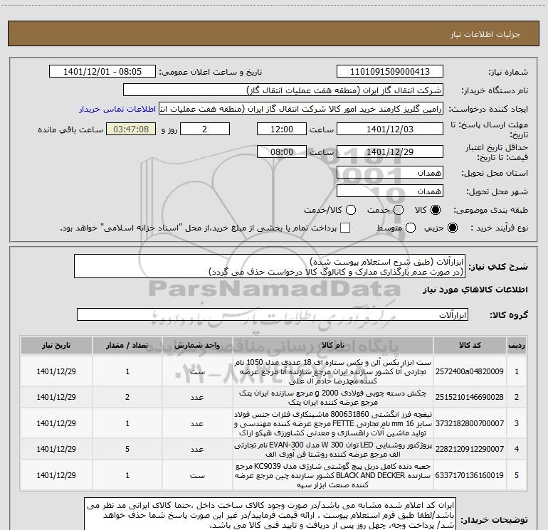
Task: Click product code 2515210146690028
Action: (470, 397)
